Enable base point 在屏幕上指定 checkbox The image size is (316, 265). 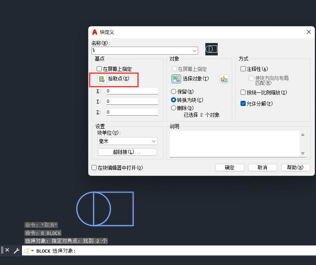coord(99,69)
